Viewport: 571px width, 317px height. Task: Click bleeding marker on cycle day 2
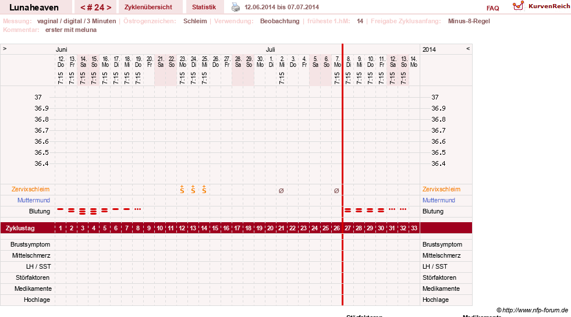[x=72, y=211]
